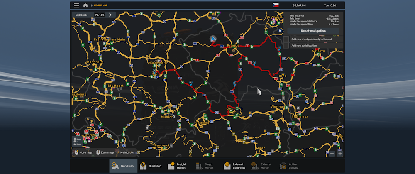Enable add new checkpoints only to end
This screenshot has height=174, width=415.
(x=286, y=39)
